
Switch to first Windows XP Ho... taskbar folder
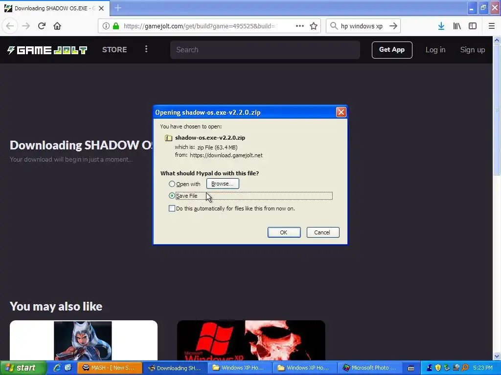pos(240,368)
